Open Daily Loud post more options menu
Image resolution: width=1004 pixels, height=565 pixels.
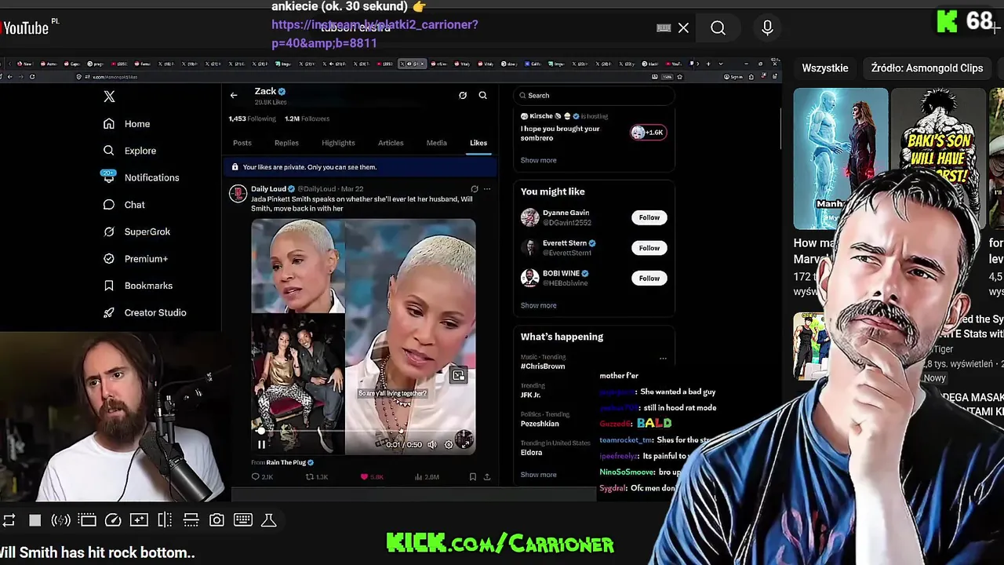click(487, 189)
